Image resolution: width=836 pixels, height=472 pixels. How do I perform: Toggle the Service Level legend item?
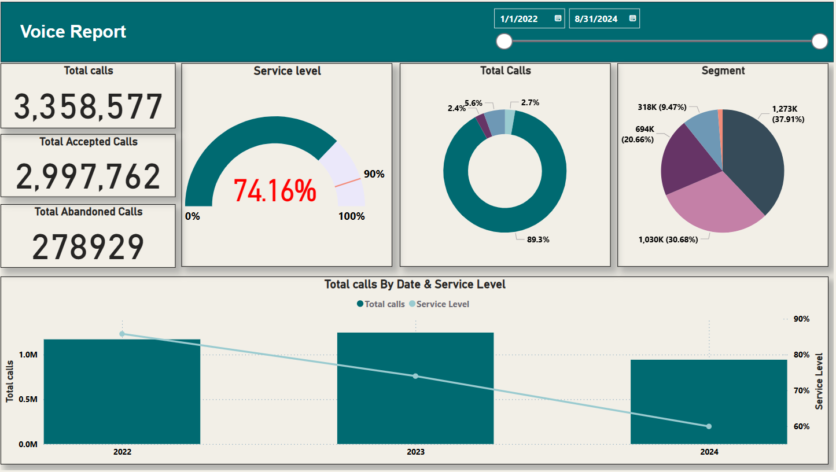(x=444, y=304)
